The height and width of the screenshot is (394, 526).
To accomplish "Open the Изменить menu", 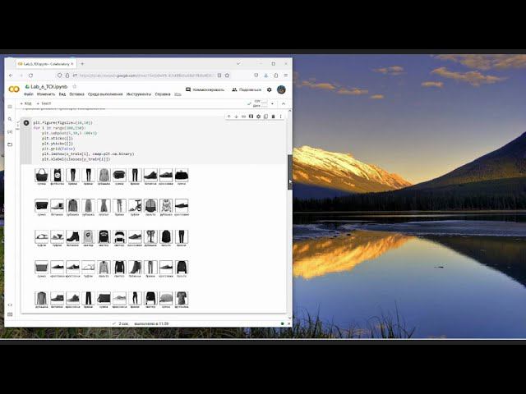I will pyautogui.click(x=46, y=94).
